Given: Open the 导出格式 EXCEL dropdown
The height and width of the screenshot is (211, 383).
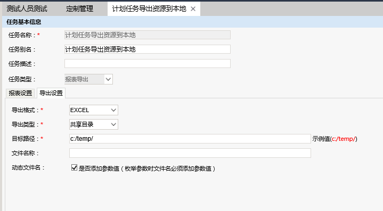Looking at the screenshot, I should click(94, 110).
